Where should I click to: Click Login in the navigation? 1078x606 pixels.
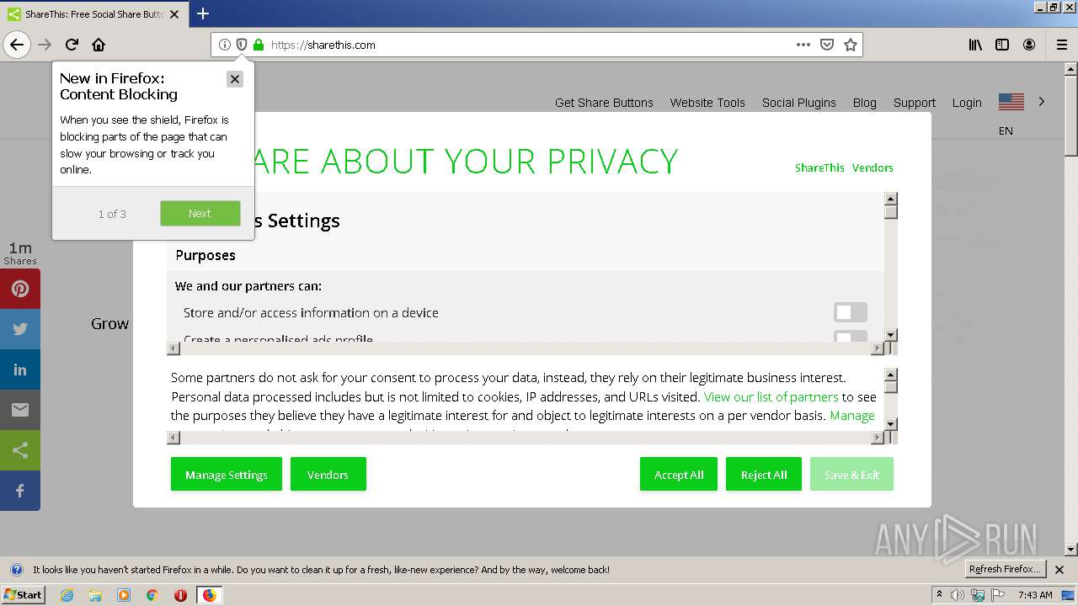click(967, 103)
